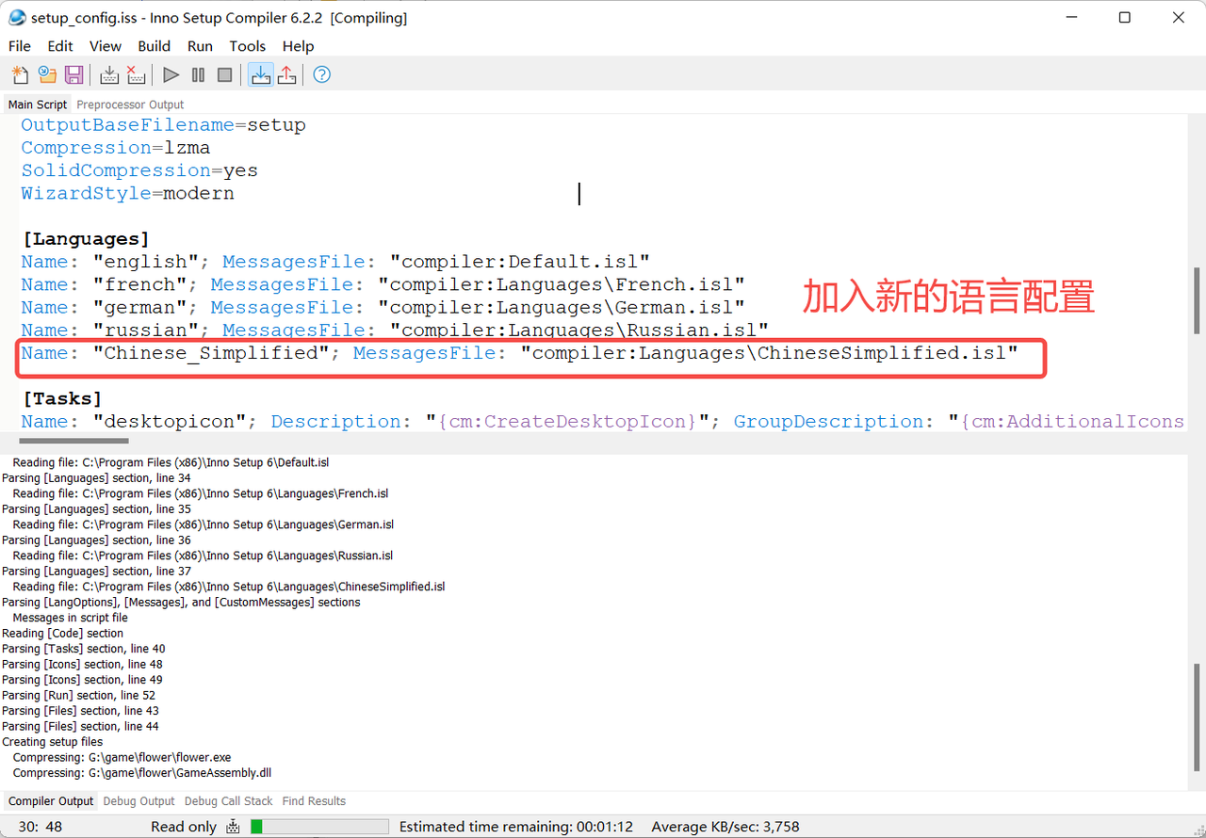Switch to the Debug Output tab
Image resolution: width=1206 pixels, height=838 pixels.
pyautogui.click(x=139, y=801)
